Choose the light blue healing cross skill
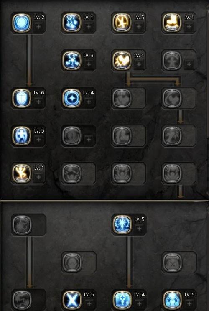Image resolution: width=209 pixels, height=311 pixels. (122, 300)
